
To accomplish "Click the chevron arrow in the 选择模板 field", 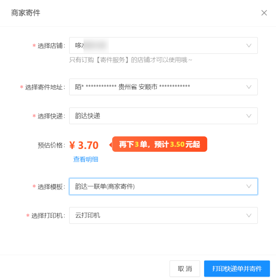I will [249, 186].
